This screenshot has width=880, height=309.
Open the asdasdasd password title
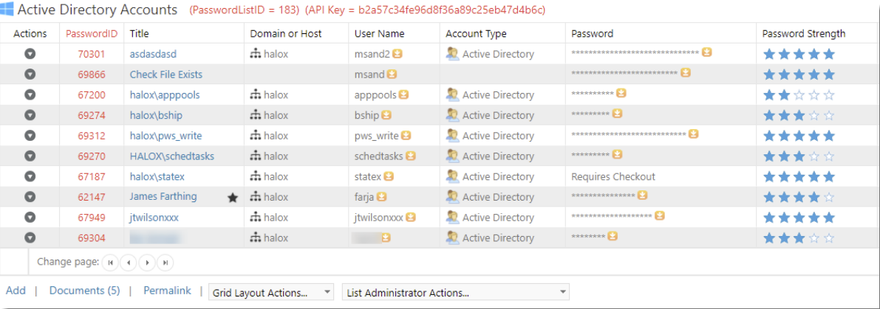153,55
